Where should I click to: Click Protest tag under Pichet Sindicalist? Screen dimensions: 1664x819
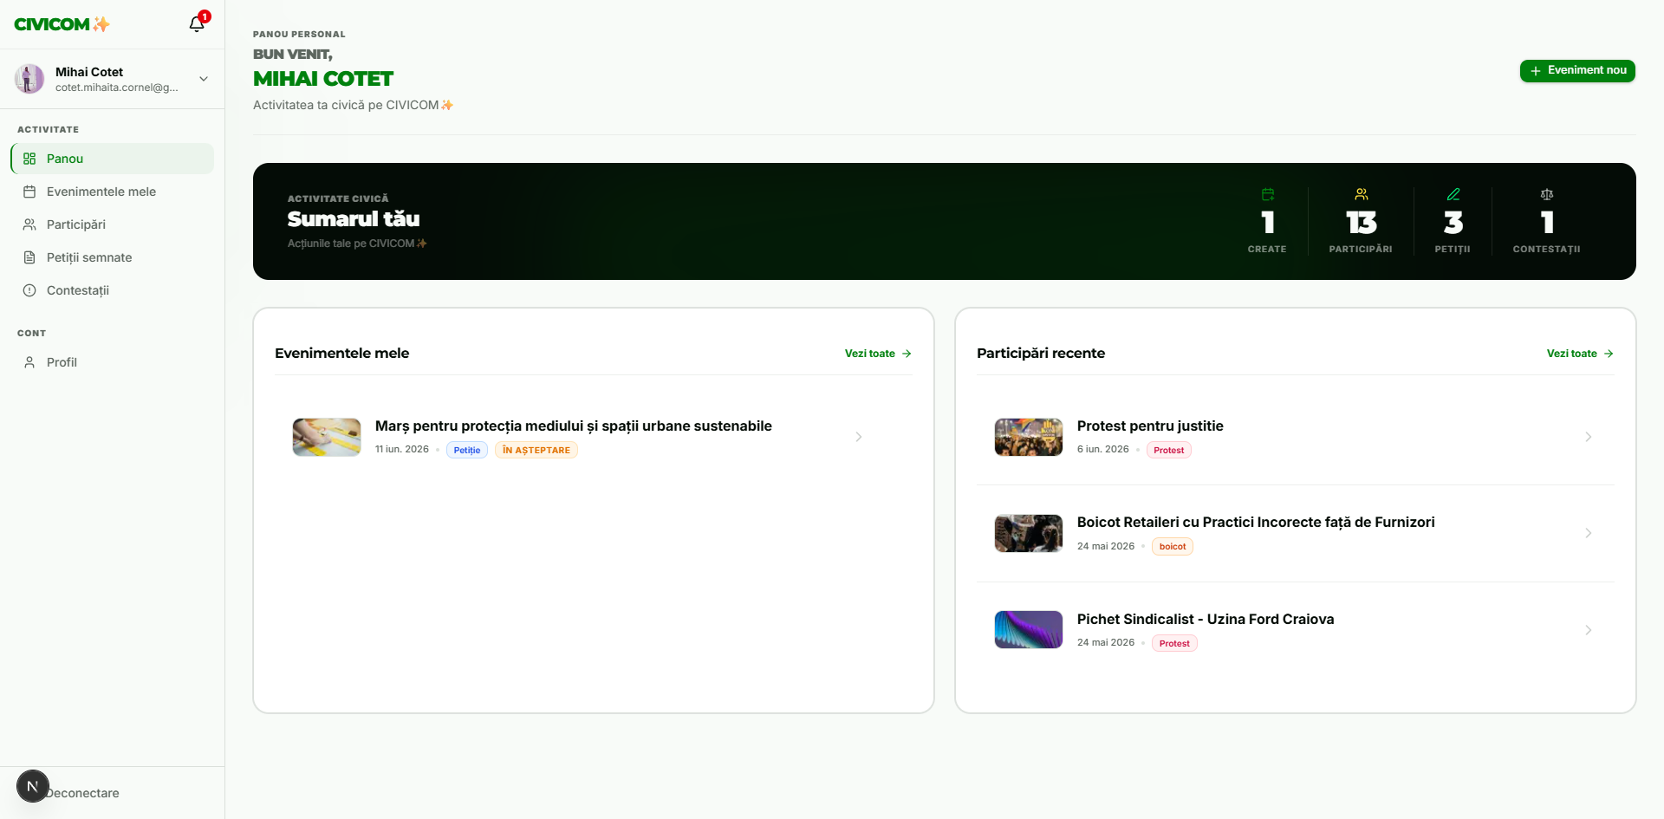coord(1174,643)
